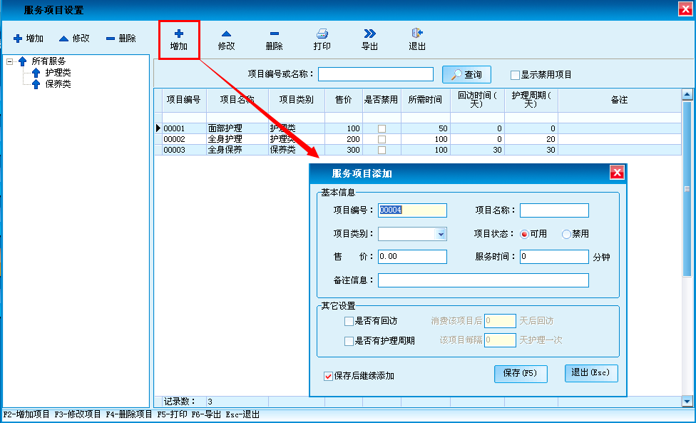Select 护理类 in the service tree
Image resolution: width=696 pixels, height=423 pixels.
(x=58, y=73)
